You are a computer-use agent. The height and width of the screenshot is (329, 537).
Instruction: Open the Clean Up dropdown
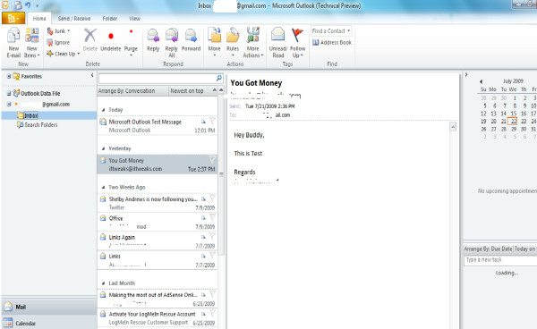tap(63, 54)
